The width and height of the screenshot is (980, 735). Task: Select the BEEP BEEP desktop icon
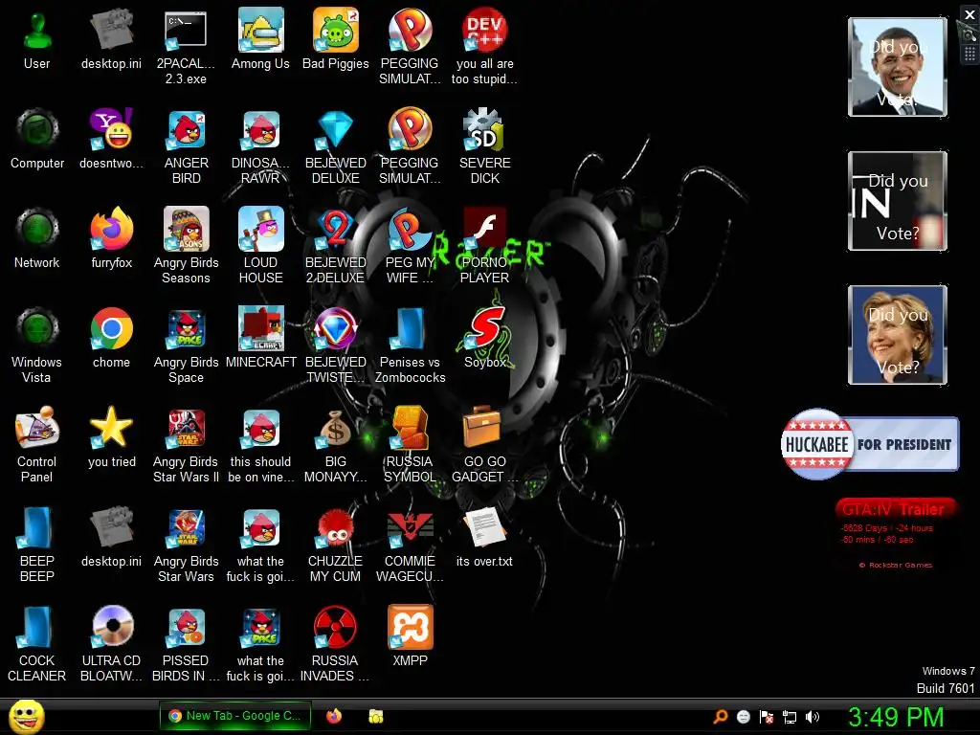37,545
